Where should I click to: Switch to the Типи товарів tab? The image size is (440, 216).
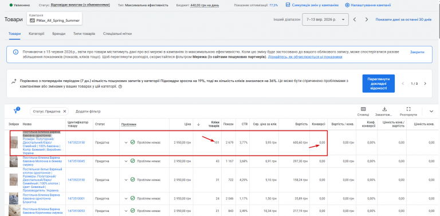(x=84, y=34)
